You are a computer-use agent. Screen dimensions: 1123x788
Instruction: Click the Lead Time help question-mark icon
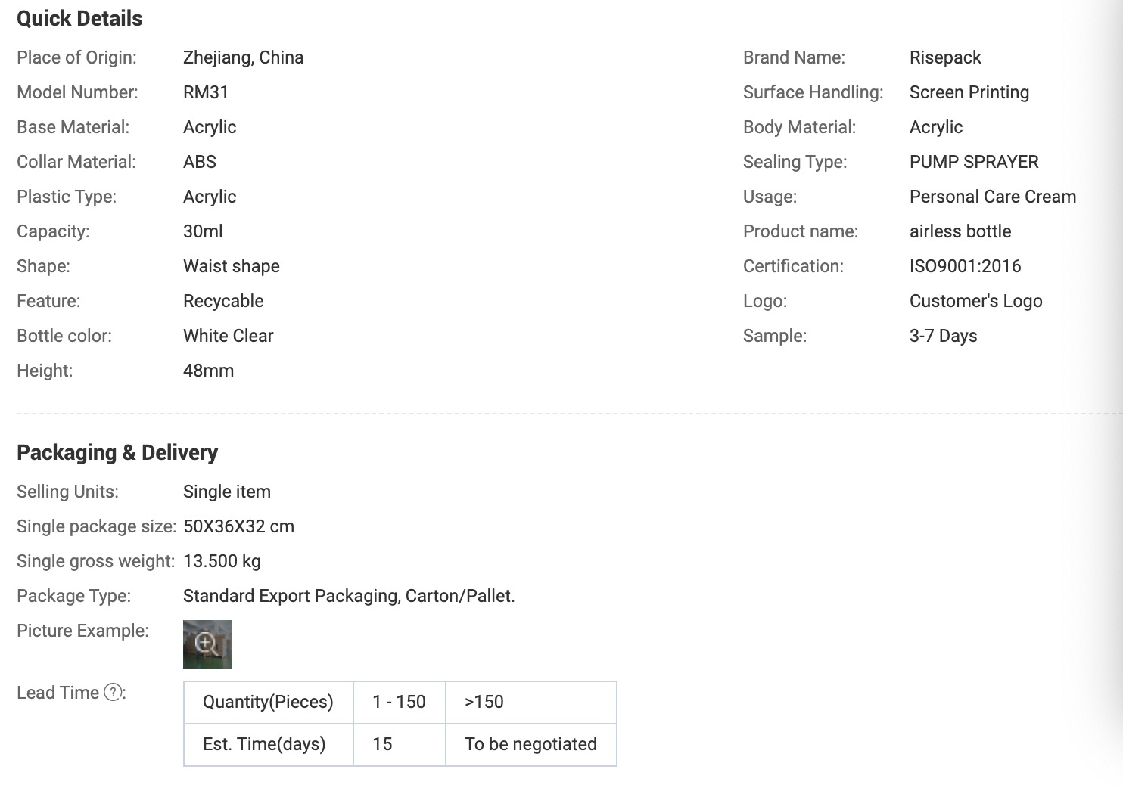(113, 692)
